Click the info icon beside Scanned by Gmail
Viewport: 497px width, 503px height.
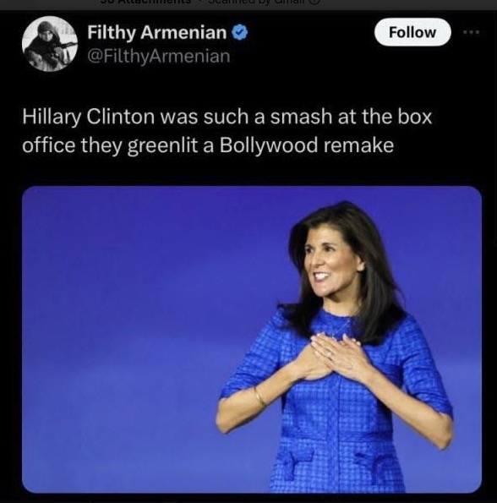(315, 2)
